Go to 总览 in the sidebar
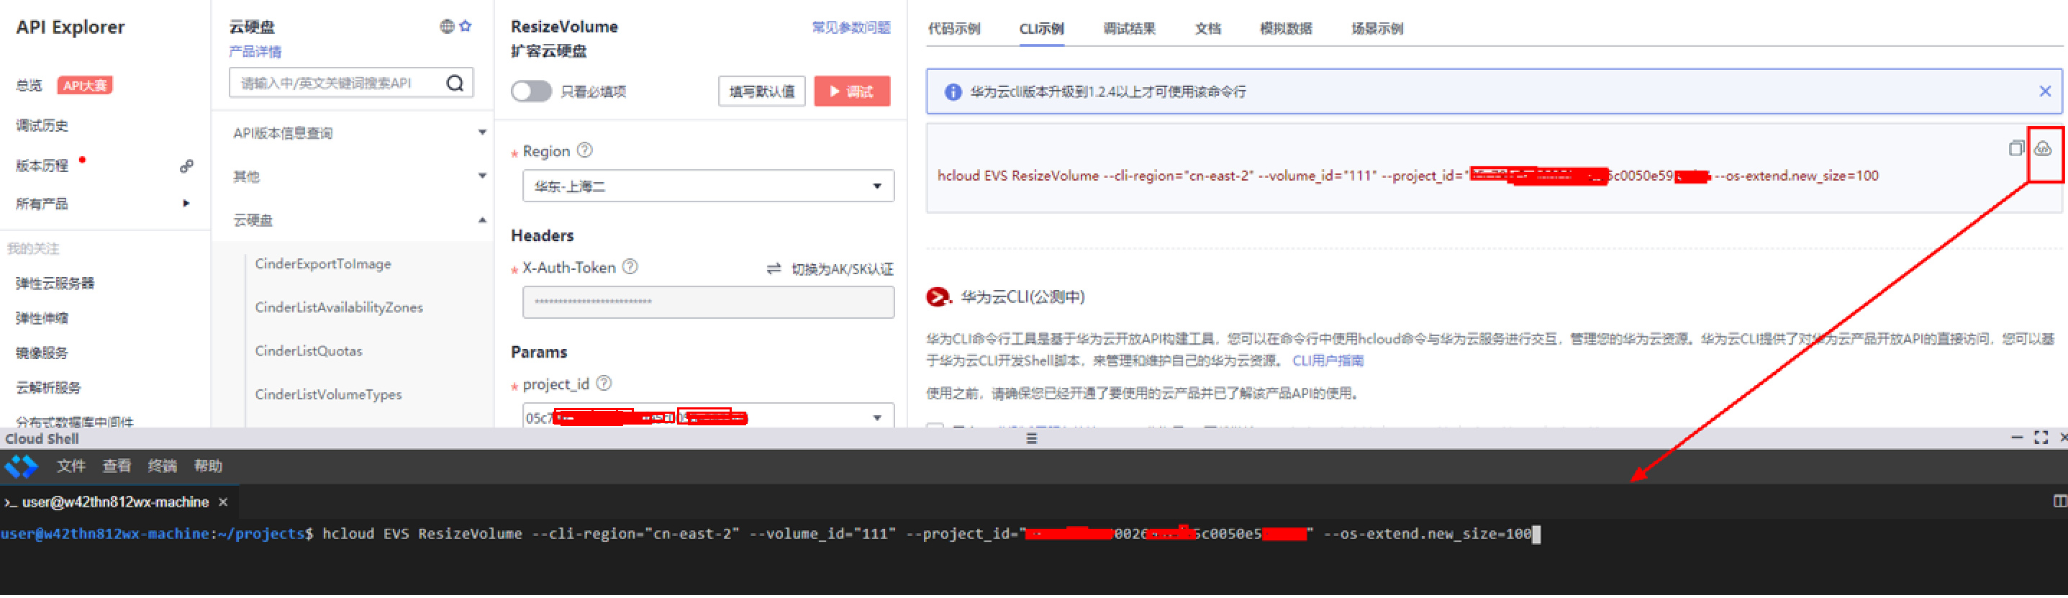2068x598 pixels. point(29,85)
